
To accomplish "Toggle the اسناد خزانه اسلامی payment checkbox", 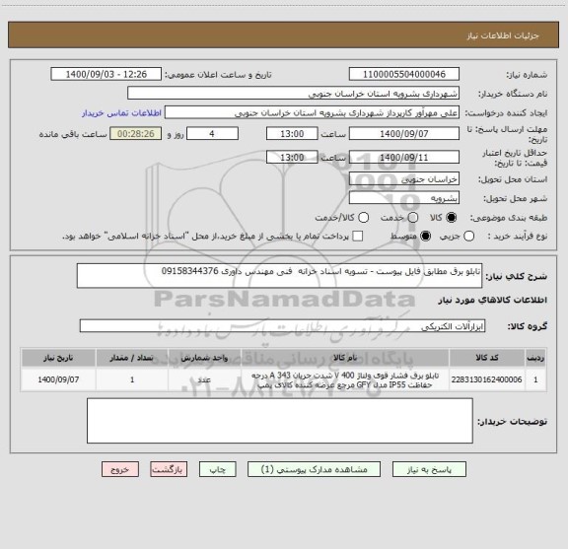I will (x=358, y=237).
